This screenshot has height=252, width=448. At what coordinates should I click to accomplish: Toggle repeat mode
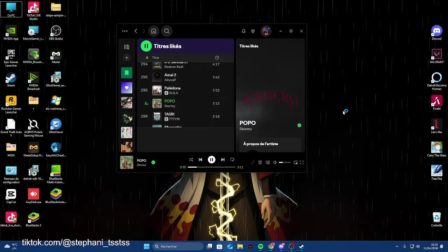point(232,160)
